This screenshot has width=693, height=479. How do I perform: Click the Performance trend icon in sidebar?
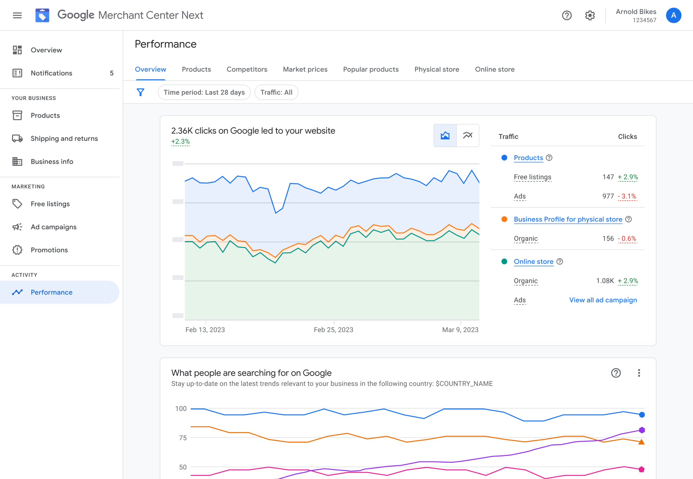pos(17,292)
